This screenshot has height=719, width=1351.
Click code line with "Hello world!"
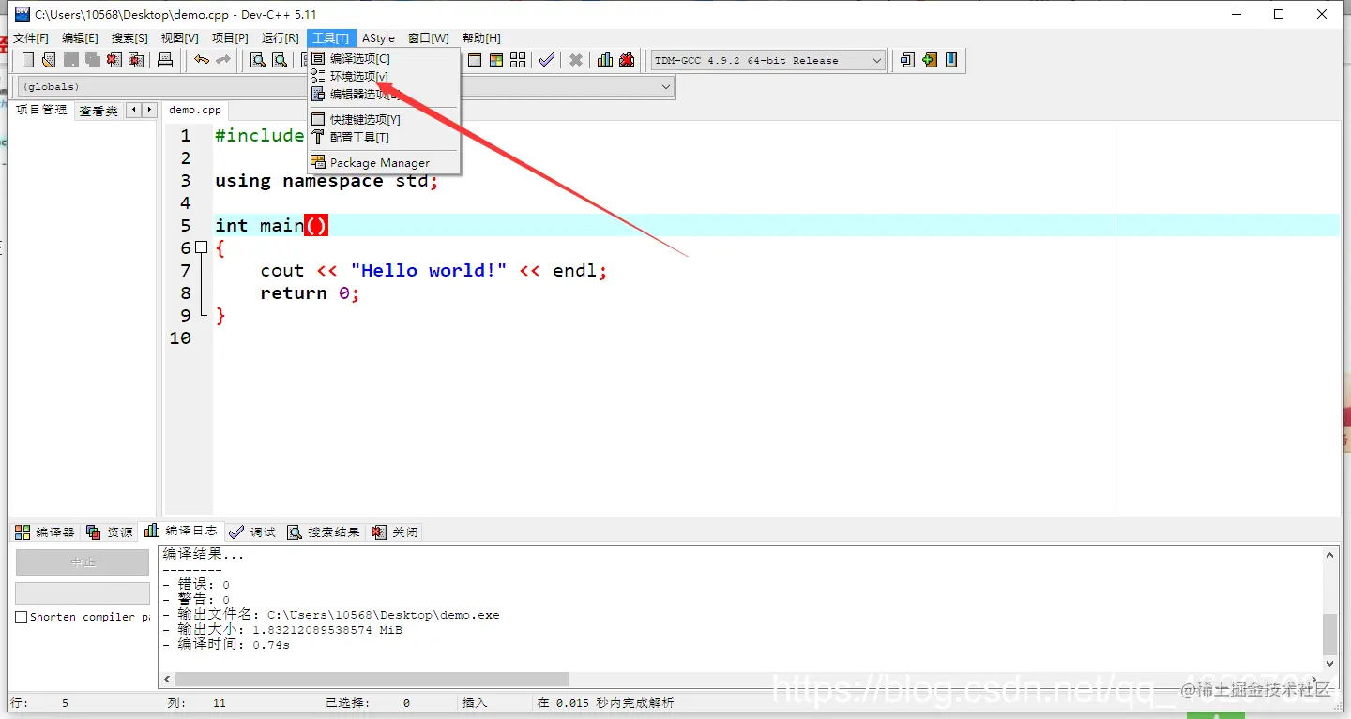pos(434,270)
